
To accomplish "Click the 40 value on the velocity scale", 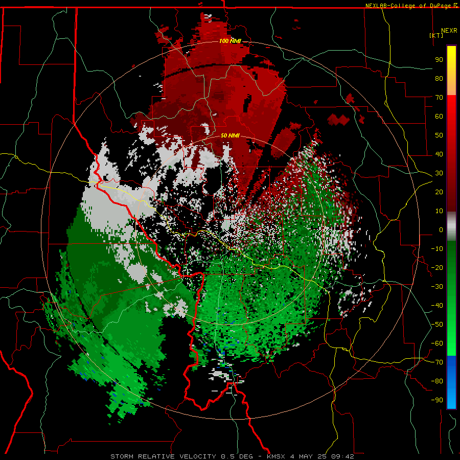I will point(439,154).
